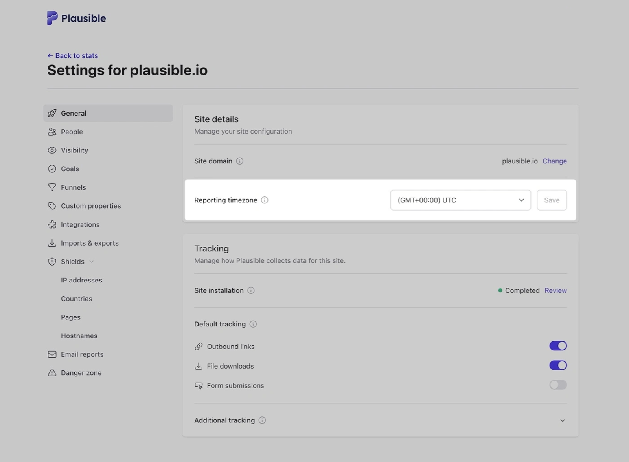Viewport: 629px width, 462px height.
Task: Open the Pages shield page
Action: [70, 317]
